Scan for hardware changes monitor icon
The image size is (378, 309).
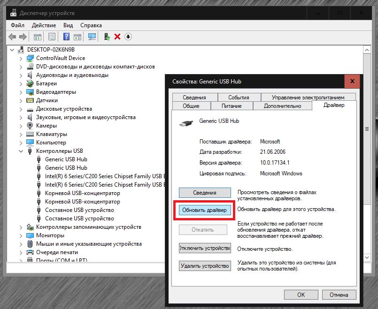(x=92, y=37)
